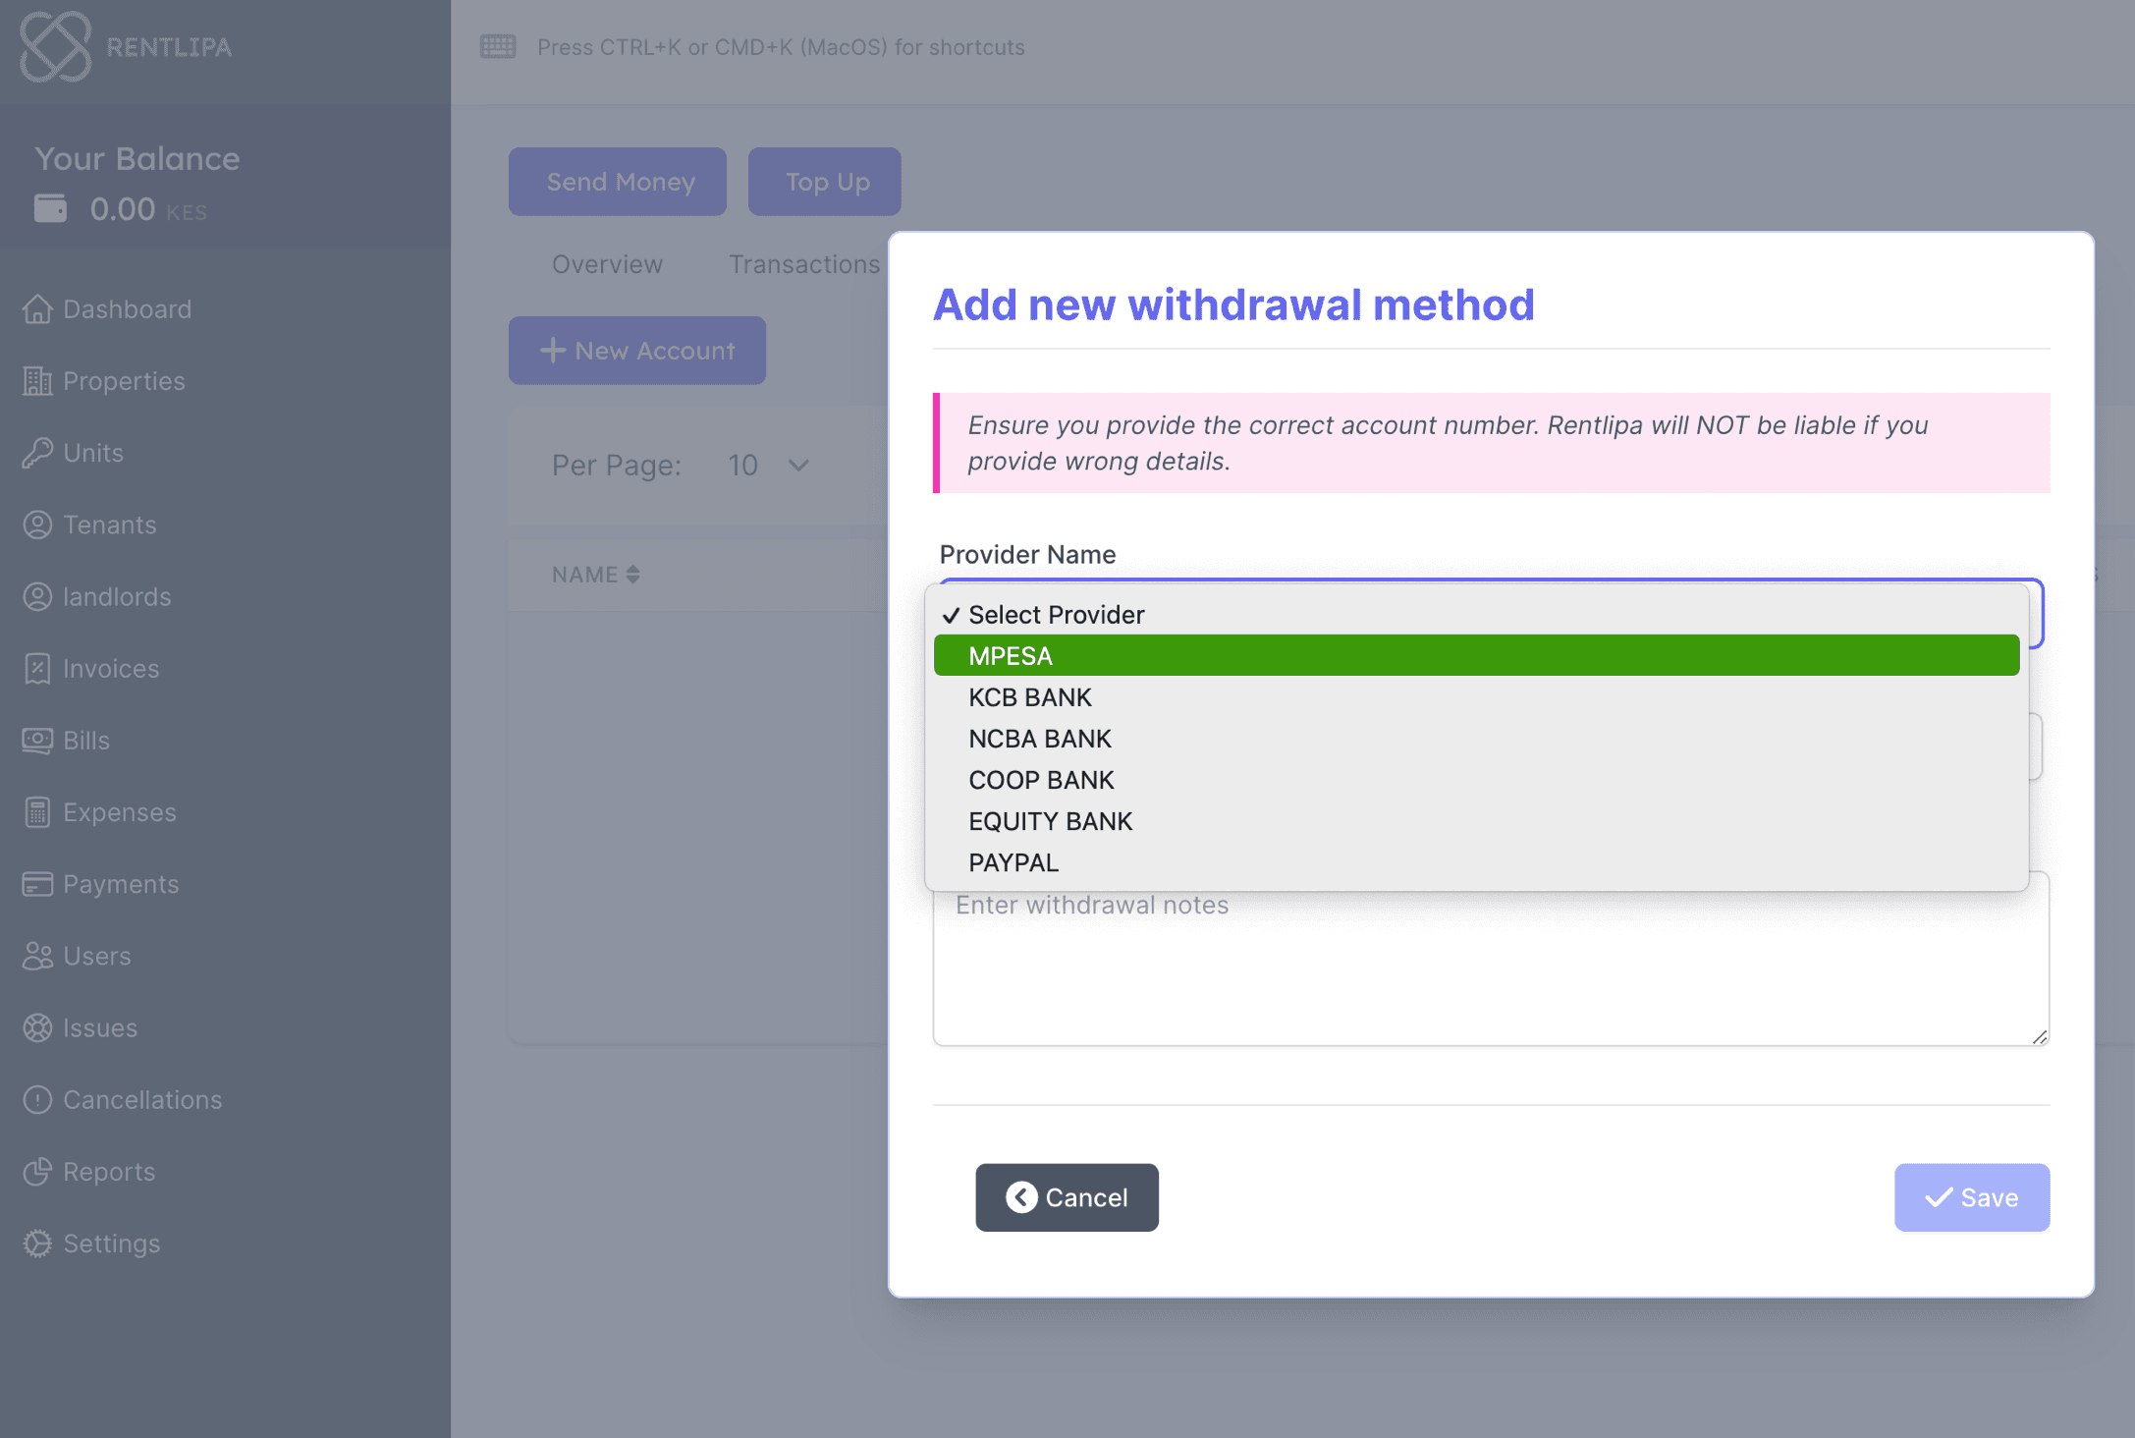Click the Reports pie chart icon
This screenshot has height=1438, width=2135.
coord(37,1172)
